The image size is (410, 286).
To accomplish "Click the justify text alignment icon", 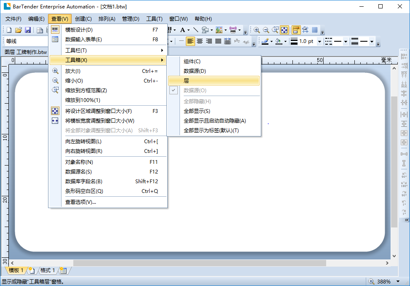I will point(218,41).
